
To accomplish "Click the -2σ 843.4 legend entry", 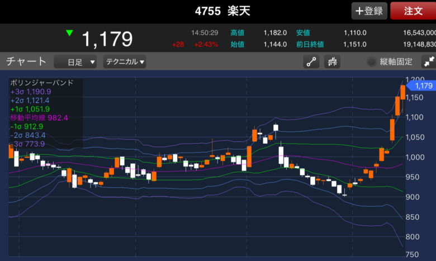I will (x=28, y=135).
